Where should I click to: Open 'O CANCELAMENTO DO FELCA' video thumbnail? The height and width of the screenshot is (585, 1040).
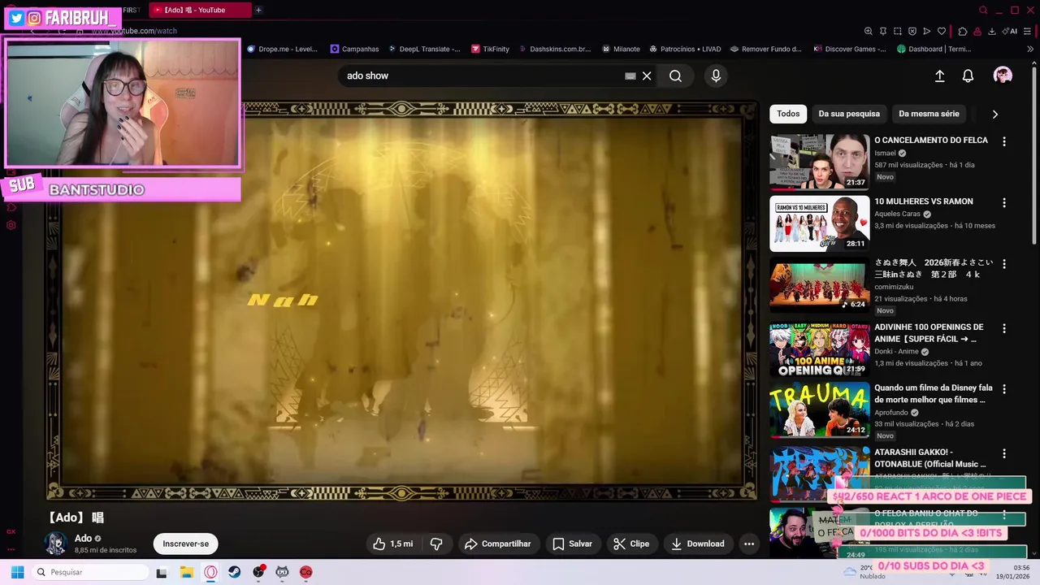point(819,162)
